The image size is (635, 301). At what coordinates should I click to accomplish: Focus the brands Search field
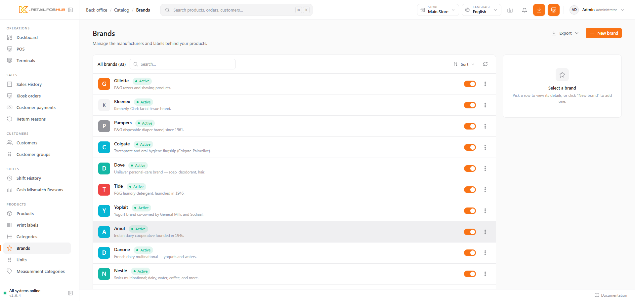coord(183,64)
